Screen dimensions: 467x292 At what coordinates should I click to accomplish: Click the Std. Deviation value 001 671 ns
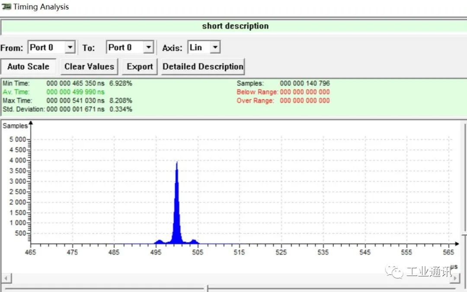pos(75,109)
